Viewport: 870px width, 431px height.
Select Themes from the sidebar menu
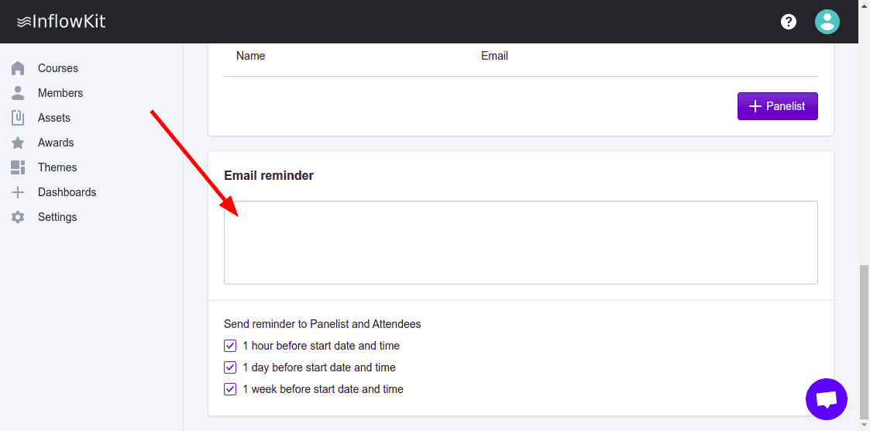(x=57, y=167)
